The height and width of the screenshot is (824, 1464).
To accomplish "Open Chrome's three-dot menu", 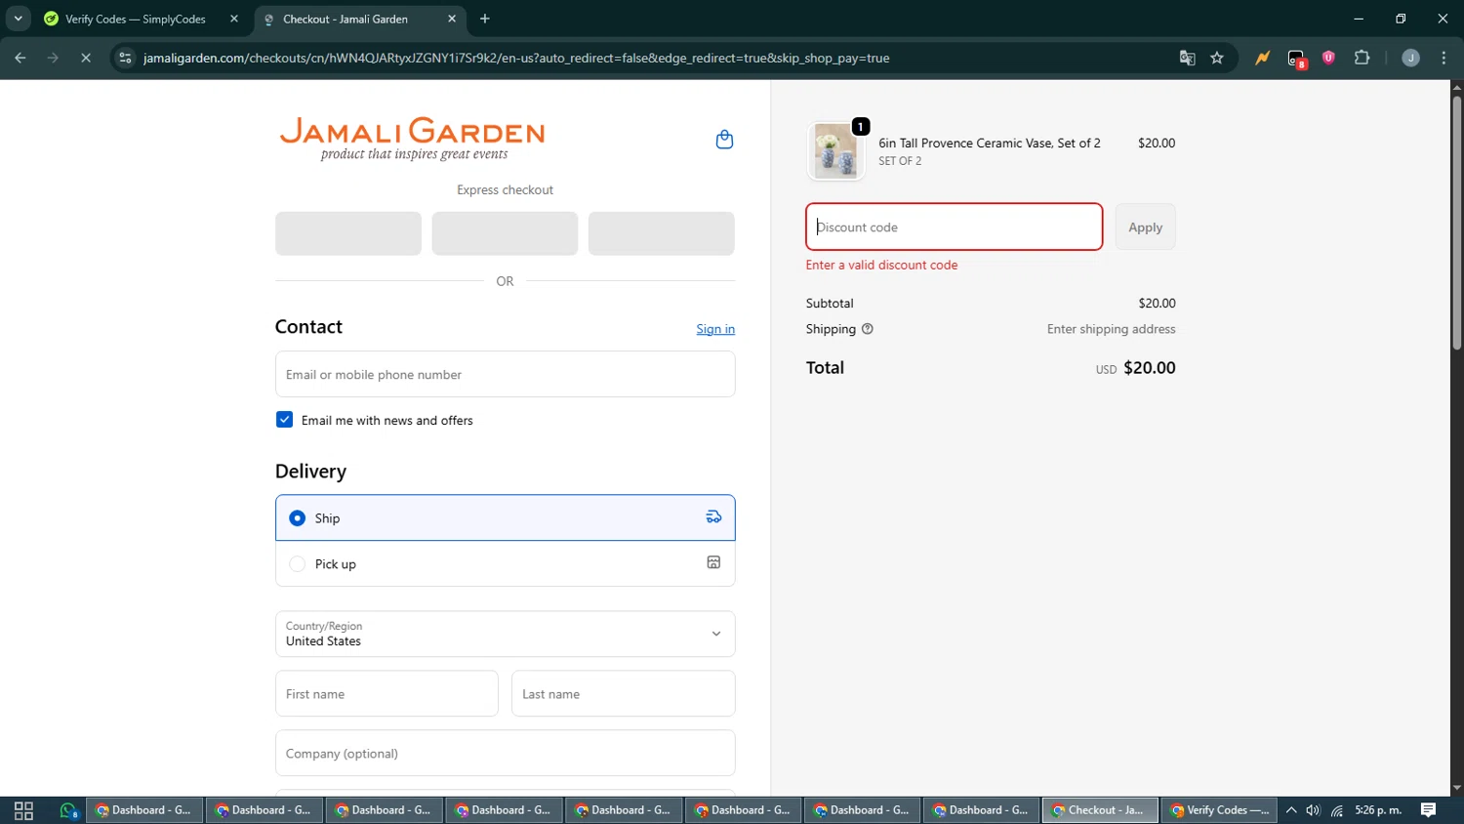I will click(x=1444, y=58).
